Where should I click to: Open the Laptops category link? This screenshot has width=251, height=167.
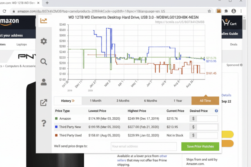click(22, 44)
